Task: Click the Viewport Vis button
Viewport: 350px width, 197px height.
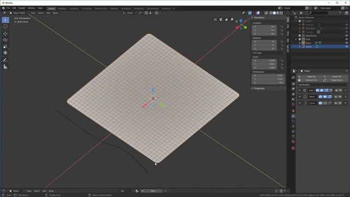Action: [x=310, y=80]
